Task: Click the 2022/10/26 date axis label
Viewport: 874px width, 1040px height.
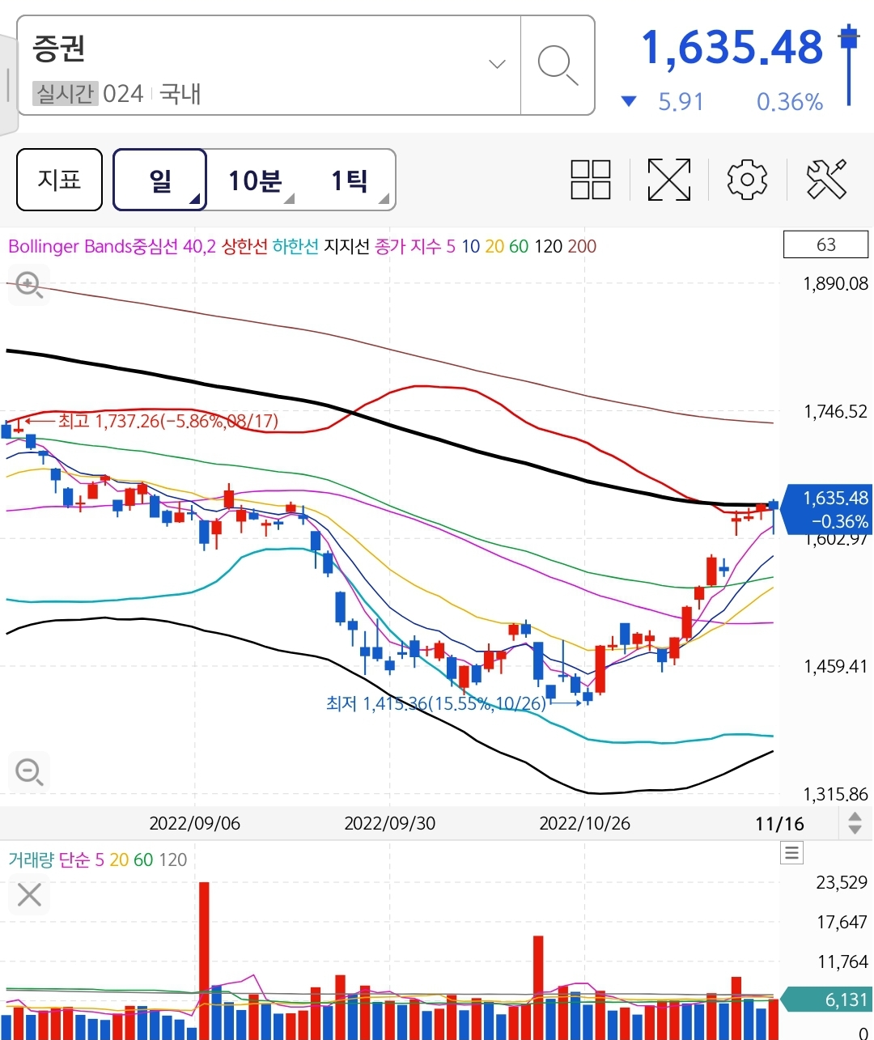Action: [x=584, y=823]
